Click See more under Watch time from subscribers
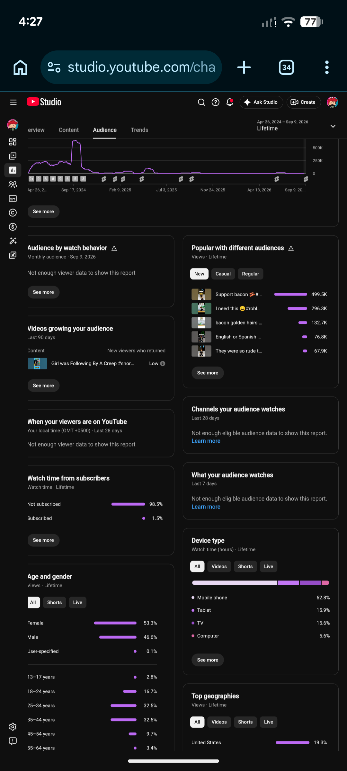This screenshot has width=347, height=771. point(43,540)
